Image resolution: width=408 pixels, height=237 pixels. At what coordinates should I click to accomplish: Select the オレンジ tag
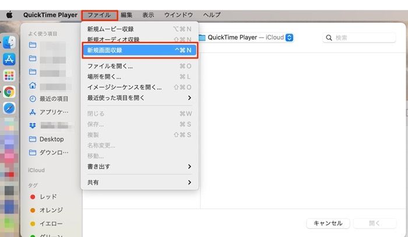[47, 210]
